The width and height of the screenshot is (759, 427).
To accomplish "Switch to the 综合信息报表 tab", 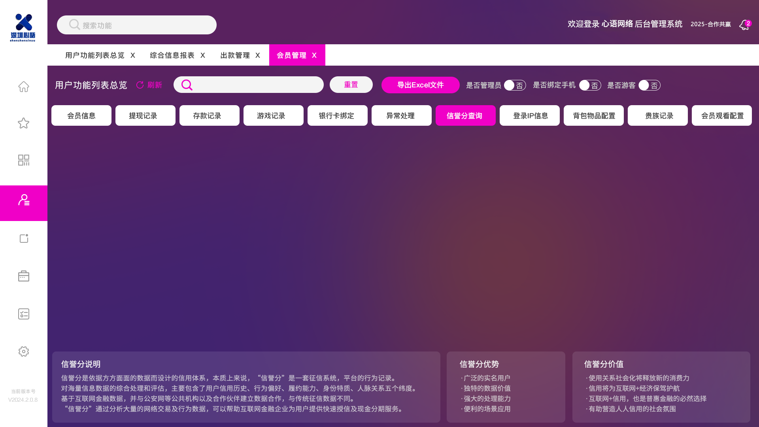I will [x=172, y=55].
